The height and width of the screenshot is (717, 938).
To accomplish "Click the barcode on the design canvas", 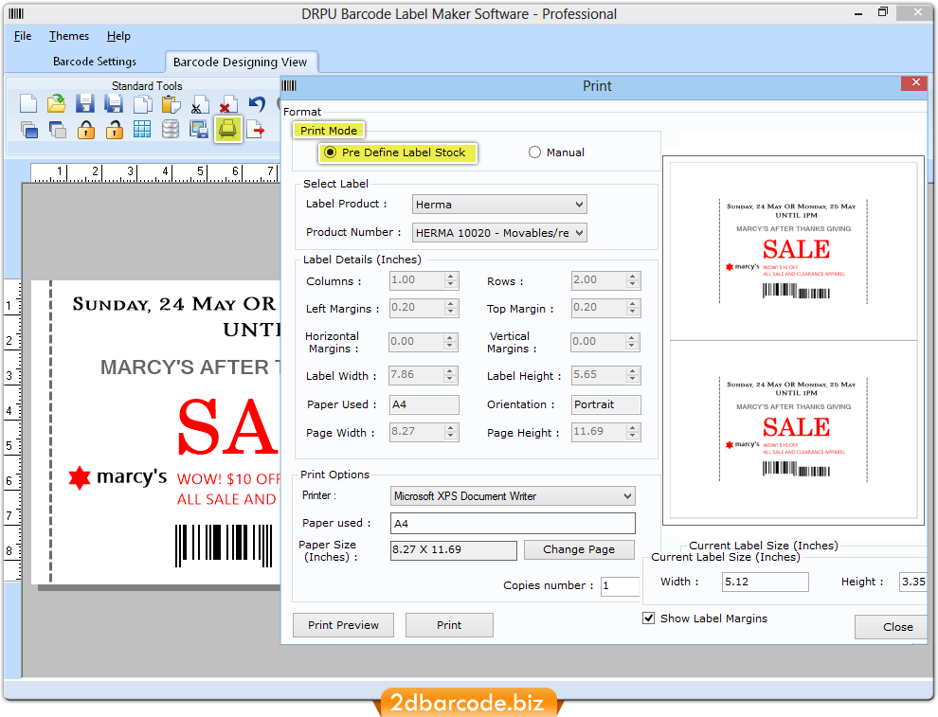I will pos(225,545).
